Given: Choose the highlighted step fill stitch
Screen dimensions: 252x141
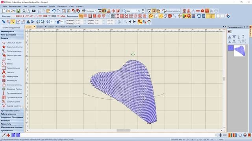Looking at the screenshot, I should pyautogui.click(x=81, y=16).
